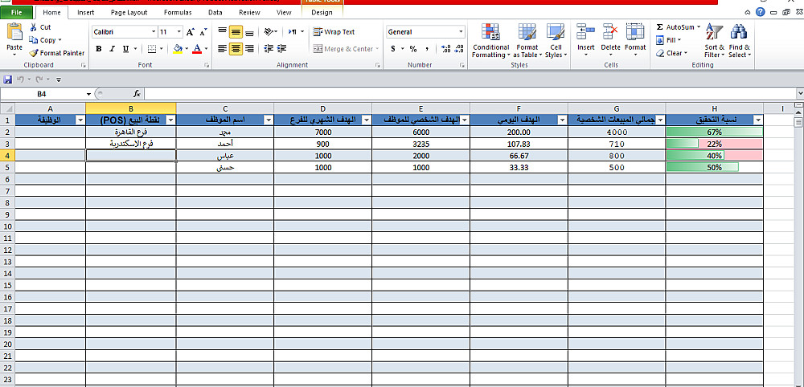Click the Insert cells icon
This screenshot has width=804, height=387.
pos(585,32)
